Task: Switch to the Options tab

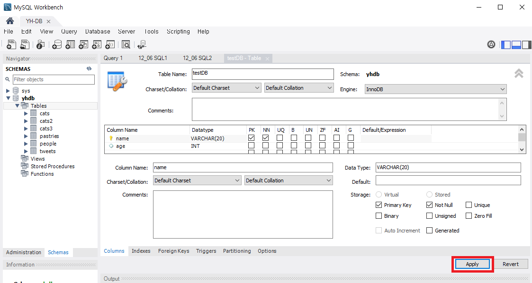Action: pos(267,251)
